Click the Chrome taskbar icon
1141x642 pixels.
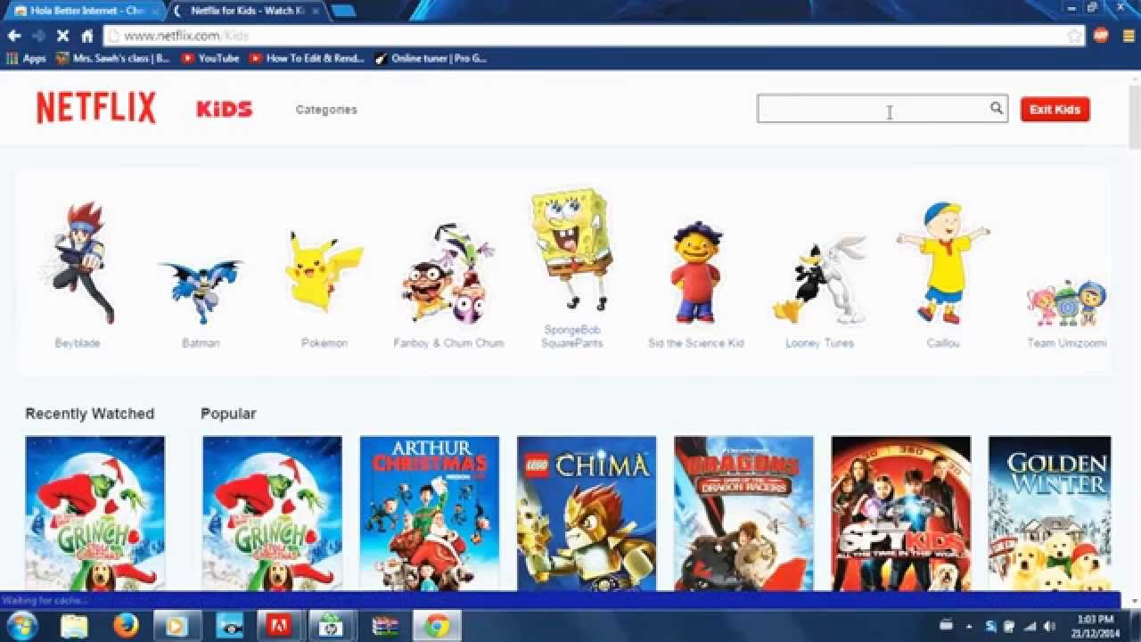[x=437, y=626]
